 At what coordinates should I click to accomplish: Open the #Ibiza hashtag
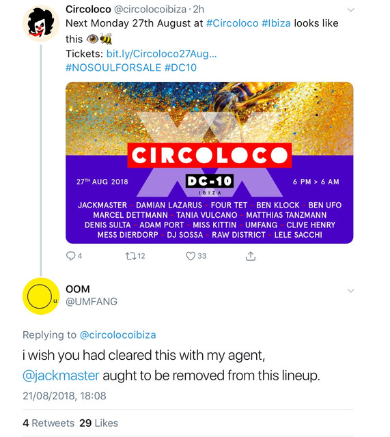[x=276, y=23]
